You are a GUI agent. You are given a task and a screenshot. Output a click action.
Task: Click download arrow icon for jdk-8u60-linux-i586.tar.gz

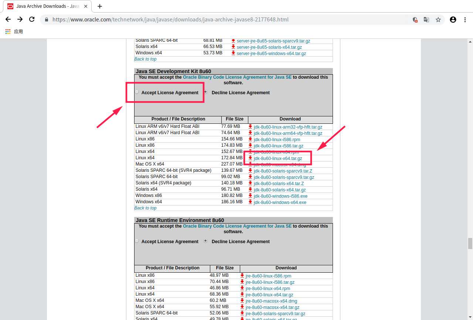click(251, 145)
